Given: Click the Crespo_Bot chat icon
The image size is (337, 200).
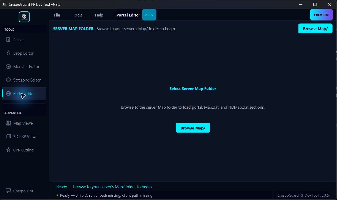Looking at the screenshot, I should tap(8, 191).
